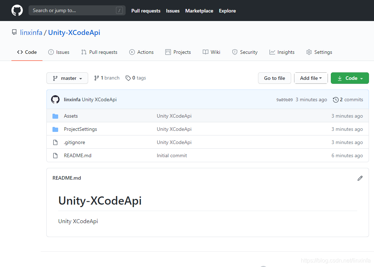Switch to the Issues tab
Screen dimensions: 374x267
[x=59, y=52]
